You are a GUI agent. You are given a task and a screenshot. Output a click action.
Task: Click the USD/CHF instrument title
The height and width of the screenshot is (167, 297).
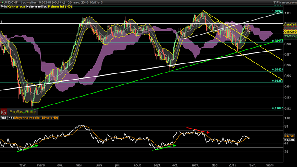10,3
